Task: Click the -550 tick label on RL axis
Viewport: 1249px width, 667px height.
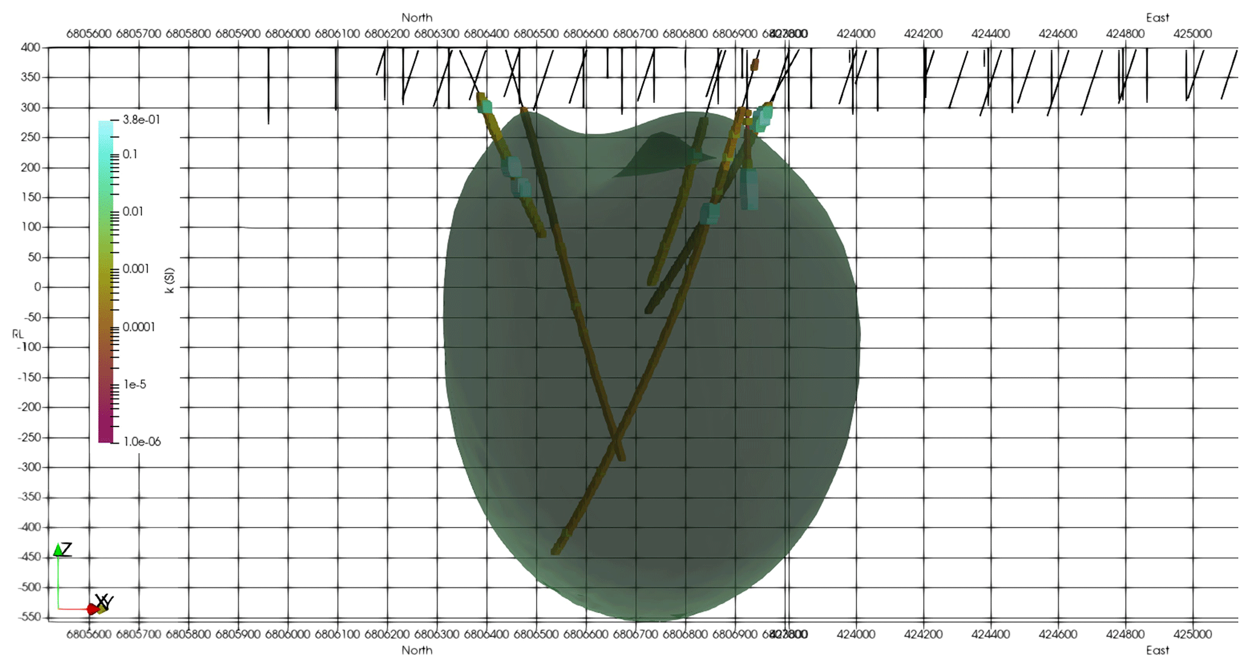Action: point(29,617)
